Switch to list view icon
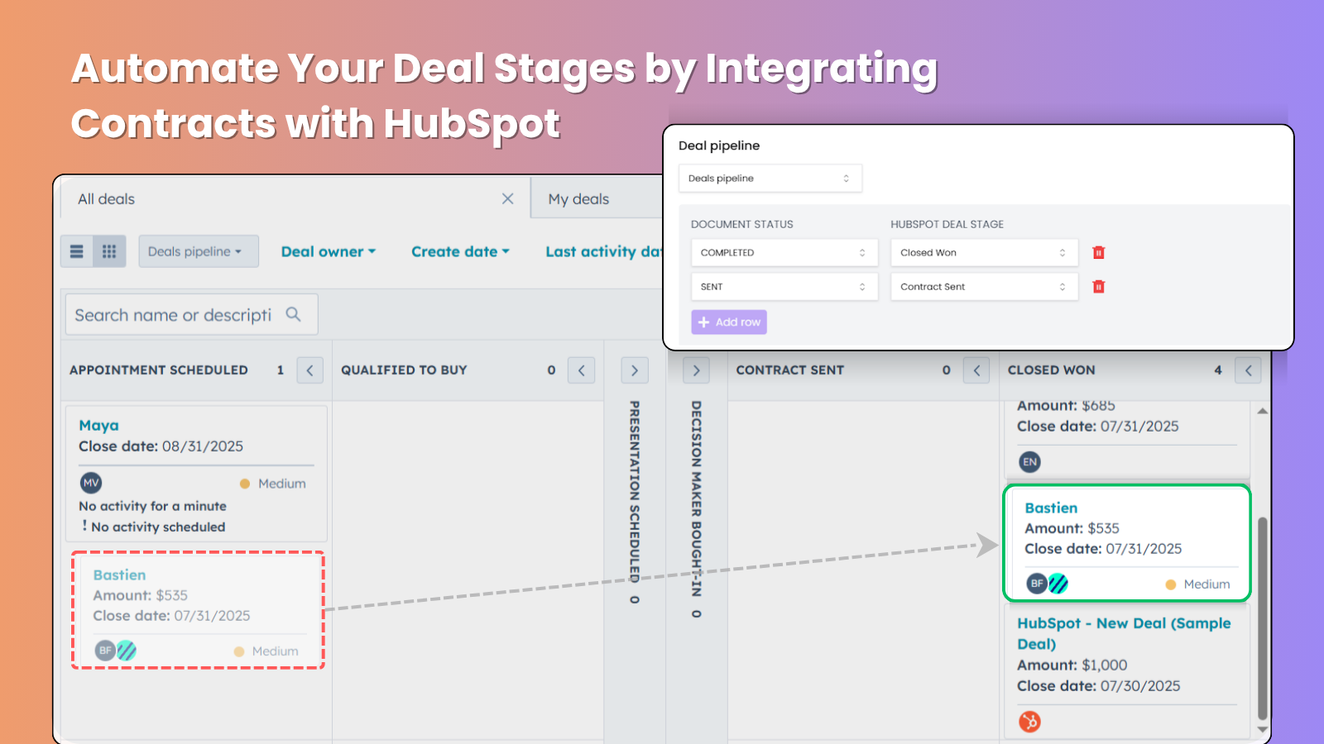The height and width of the screenshot is (744, 1324). 77,251
